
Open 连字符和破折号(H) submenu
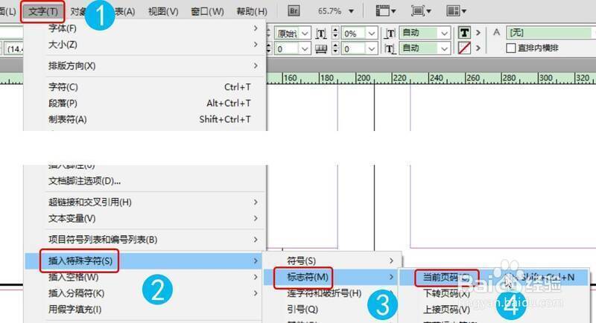coord(332,293)
